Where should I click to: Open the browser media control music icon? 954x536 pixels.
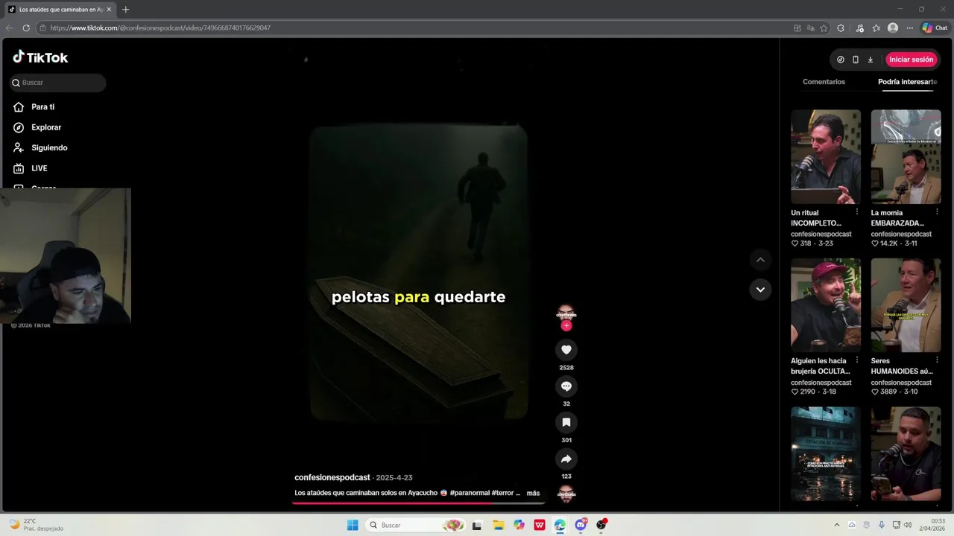pyautogui.click(x=859, y=28)
